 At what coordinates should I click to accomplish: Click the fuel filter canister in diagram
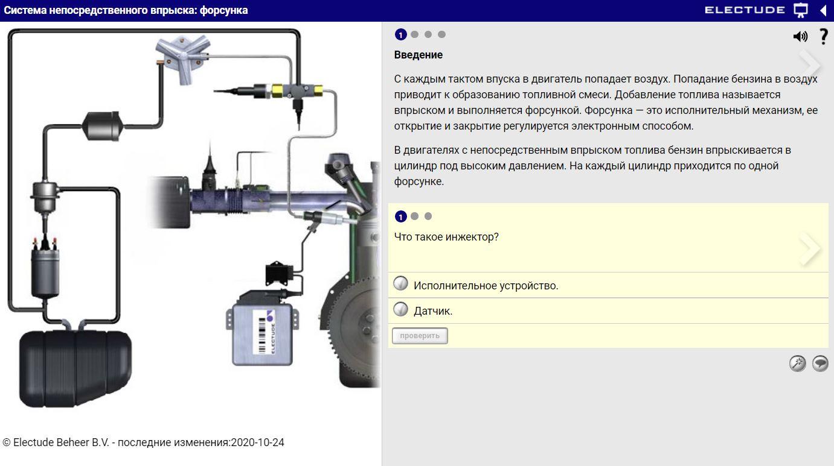click(x=103, y=125)
